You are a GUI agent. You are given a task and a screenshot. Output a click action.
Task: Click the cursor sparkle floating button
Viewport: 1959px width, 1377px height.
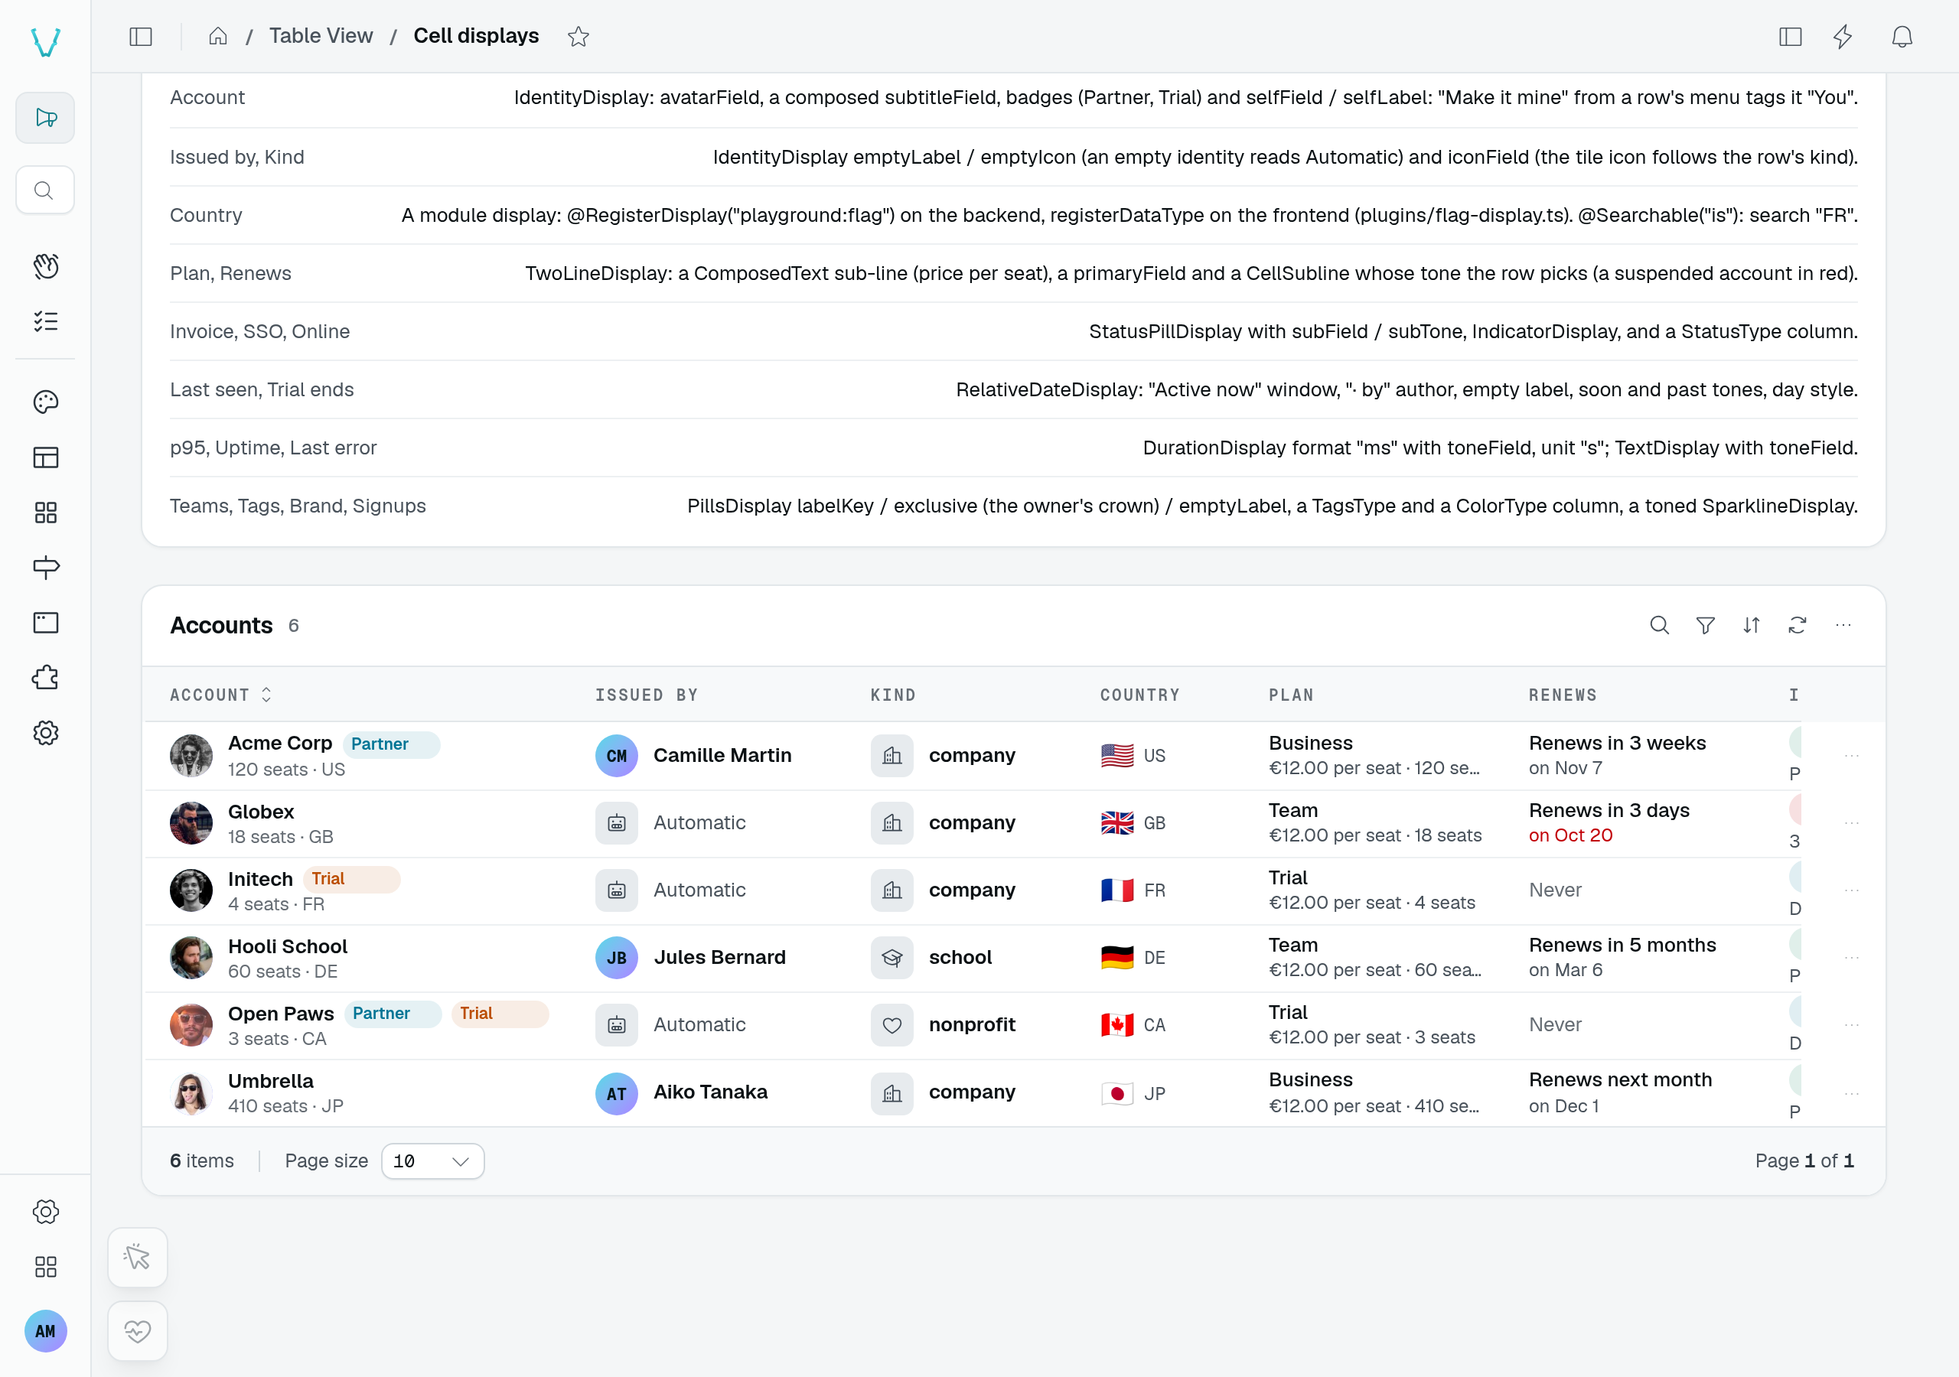click(138, 1257)
